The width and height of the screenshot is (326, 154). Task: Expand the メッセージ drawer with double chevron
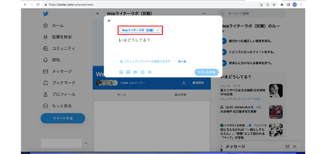pyautogui.click(x=295, y=146)
